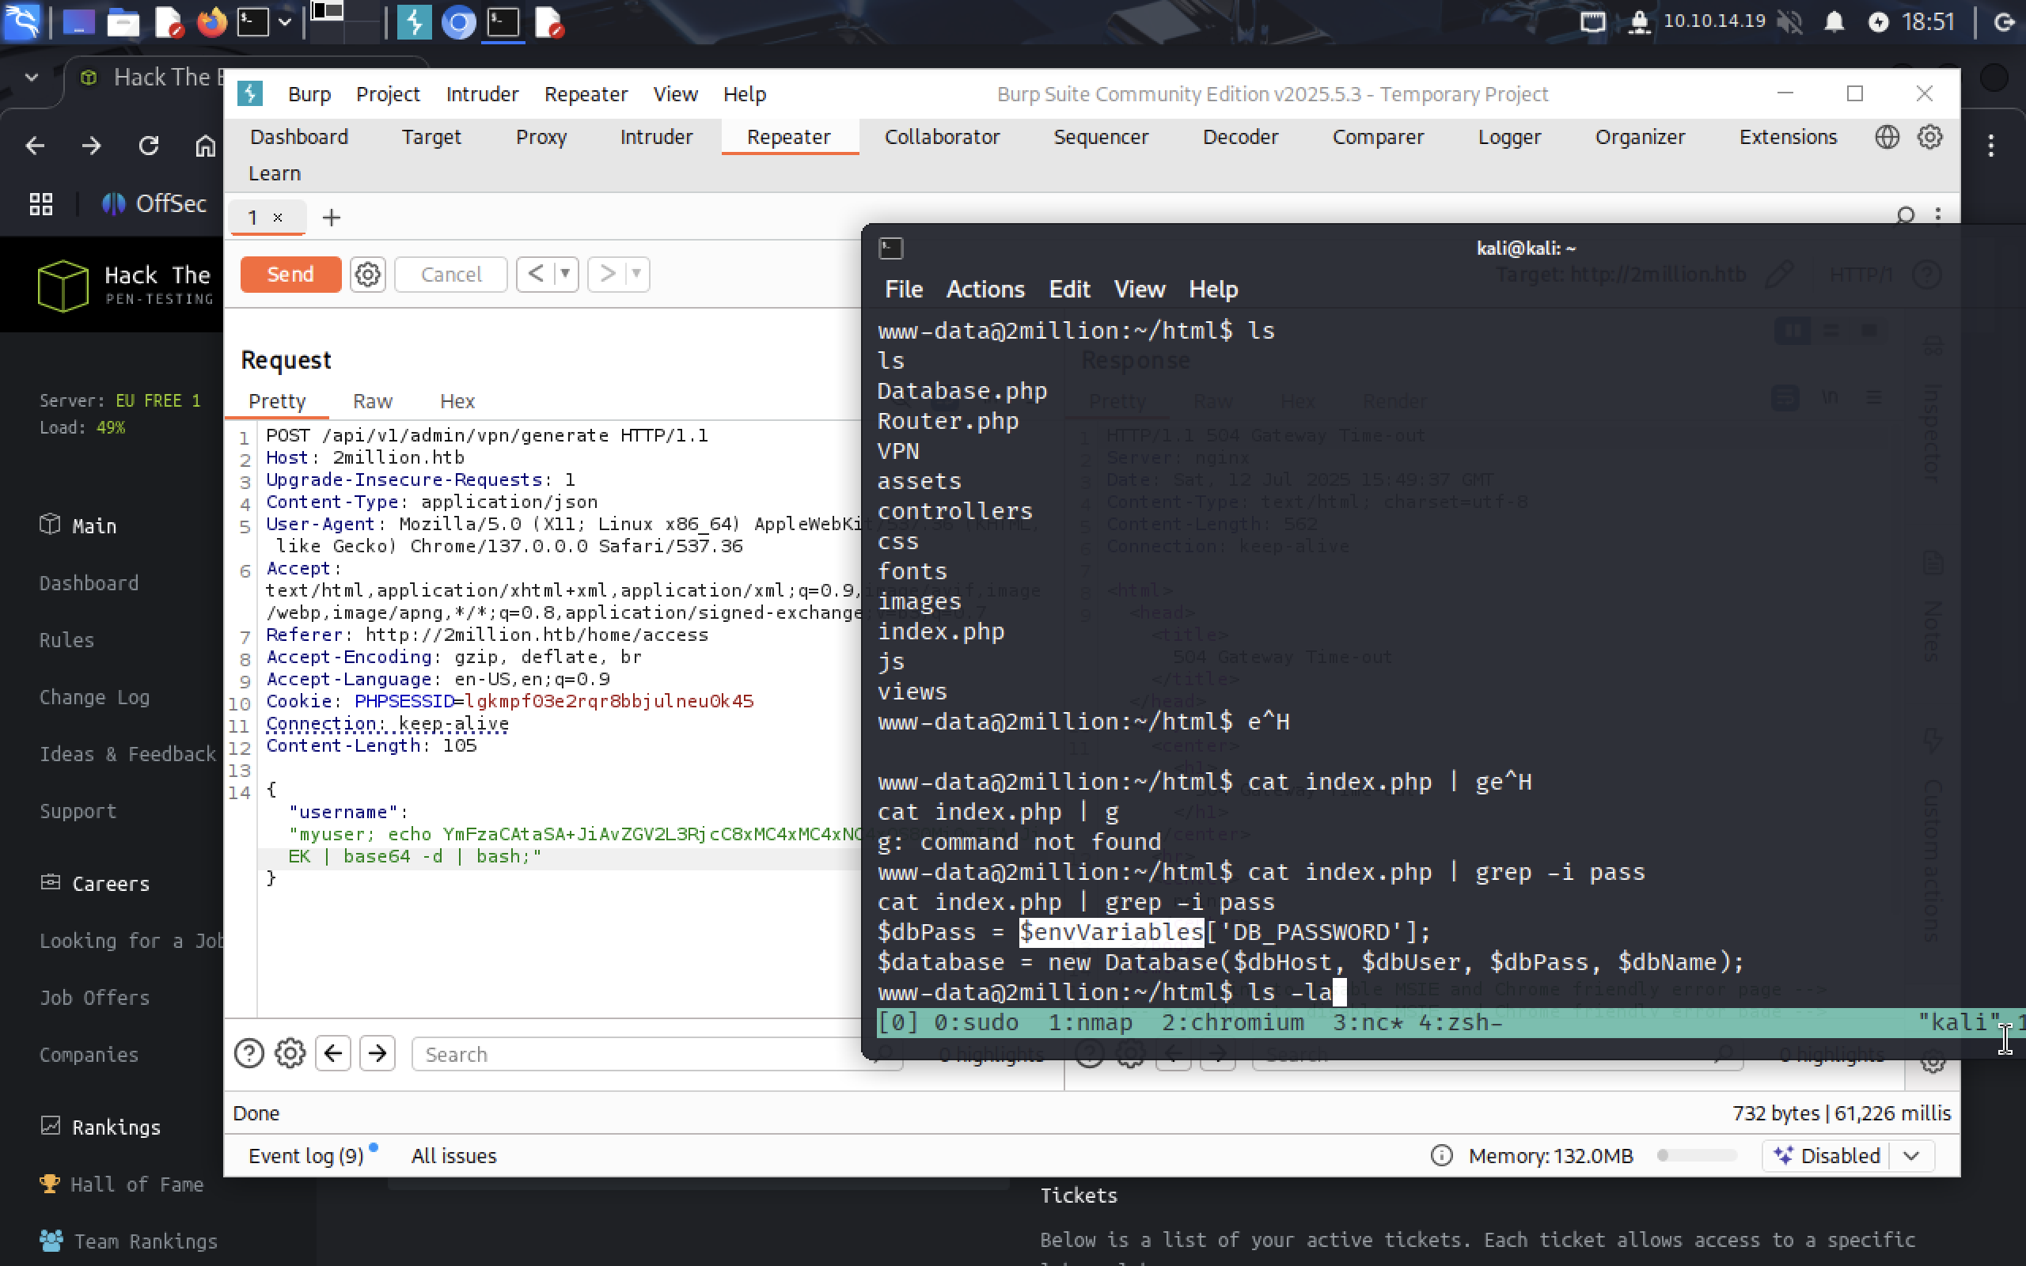This screenshot has width=2026, height=1266.
Task: Expand the terminal launcher dropdown arrow
Action: click(285, 23)
